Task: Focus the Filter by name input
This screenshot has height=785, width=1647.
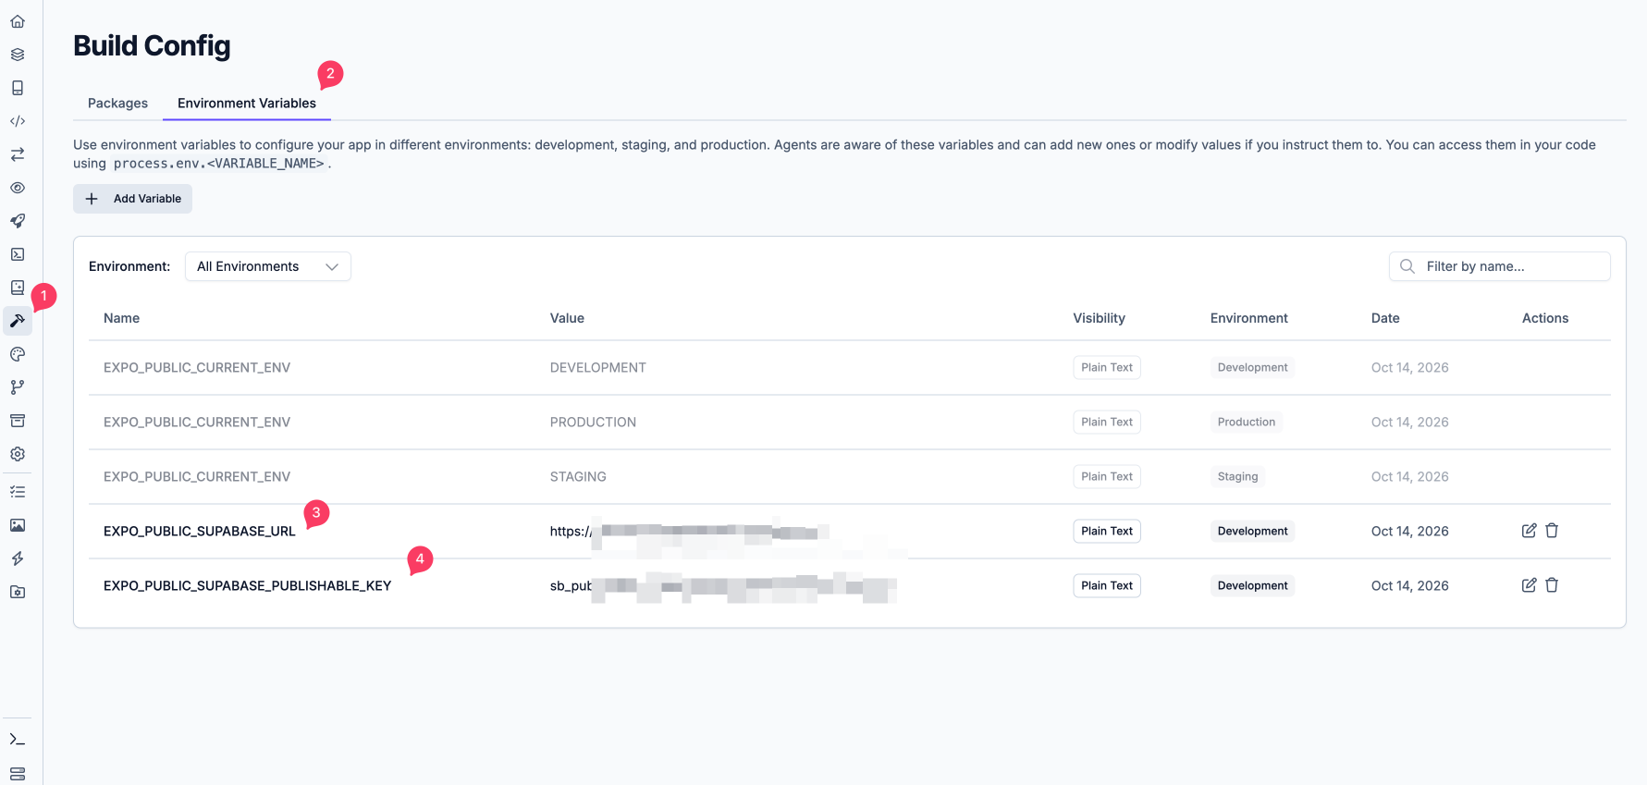Action: pyautogui.click(x=1500, y=266)
